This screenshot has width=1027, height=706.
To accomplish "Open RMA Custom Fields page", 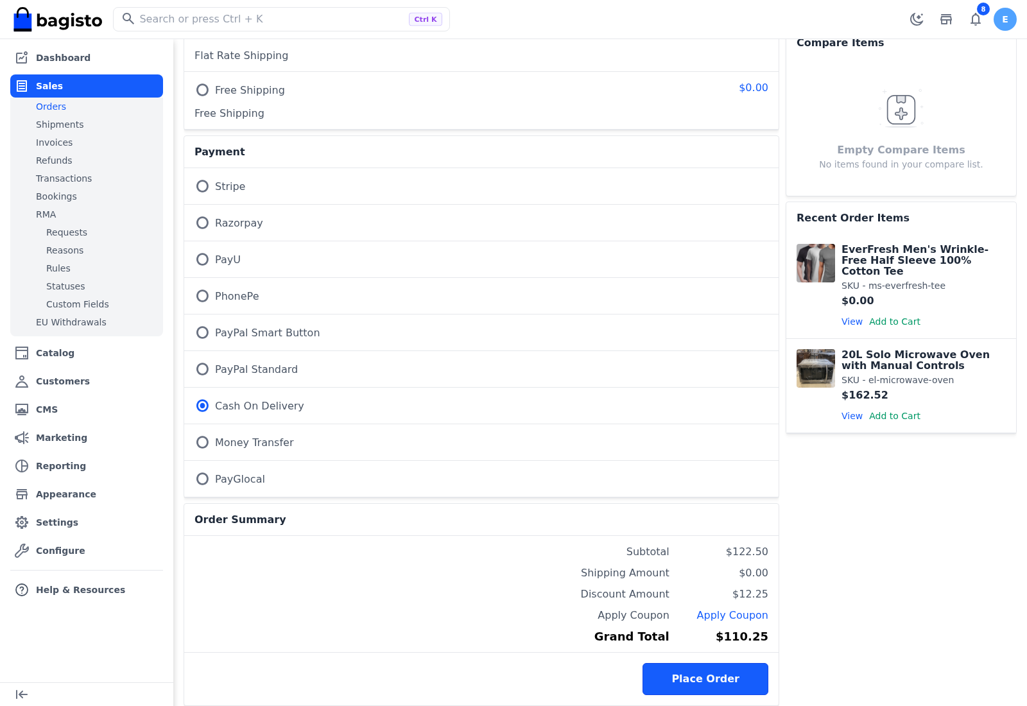I will 78,304.
